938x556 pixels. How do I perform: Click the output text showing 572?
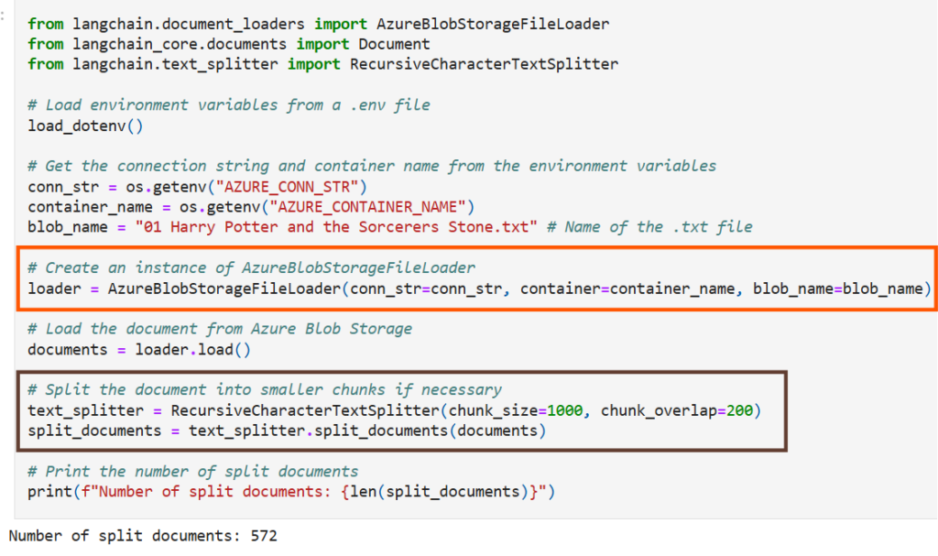[x=142, y=535]
